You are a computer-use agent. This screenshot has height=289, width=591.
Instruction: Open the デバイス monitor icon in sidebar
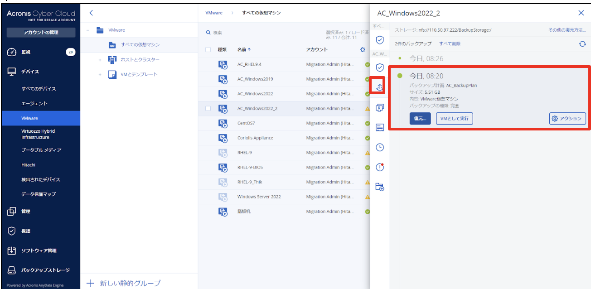click(x=12, y=72)
